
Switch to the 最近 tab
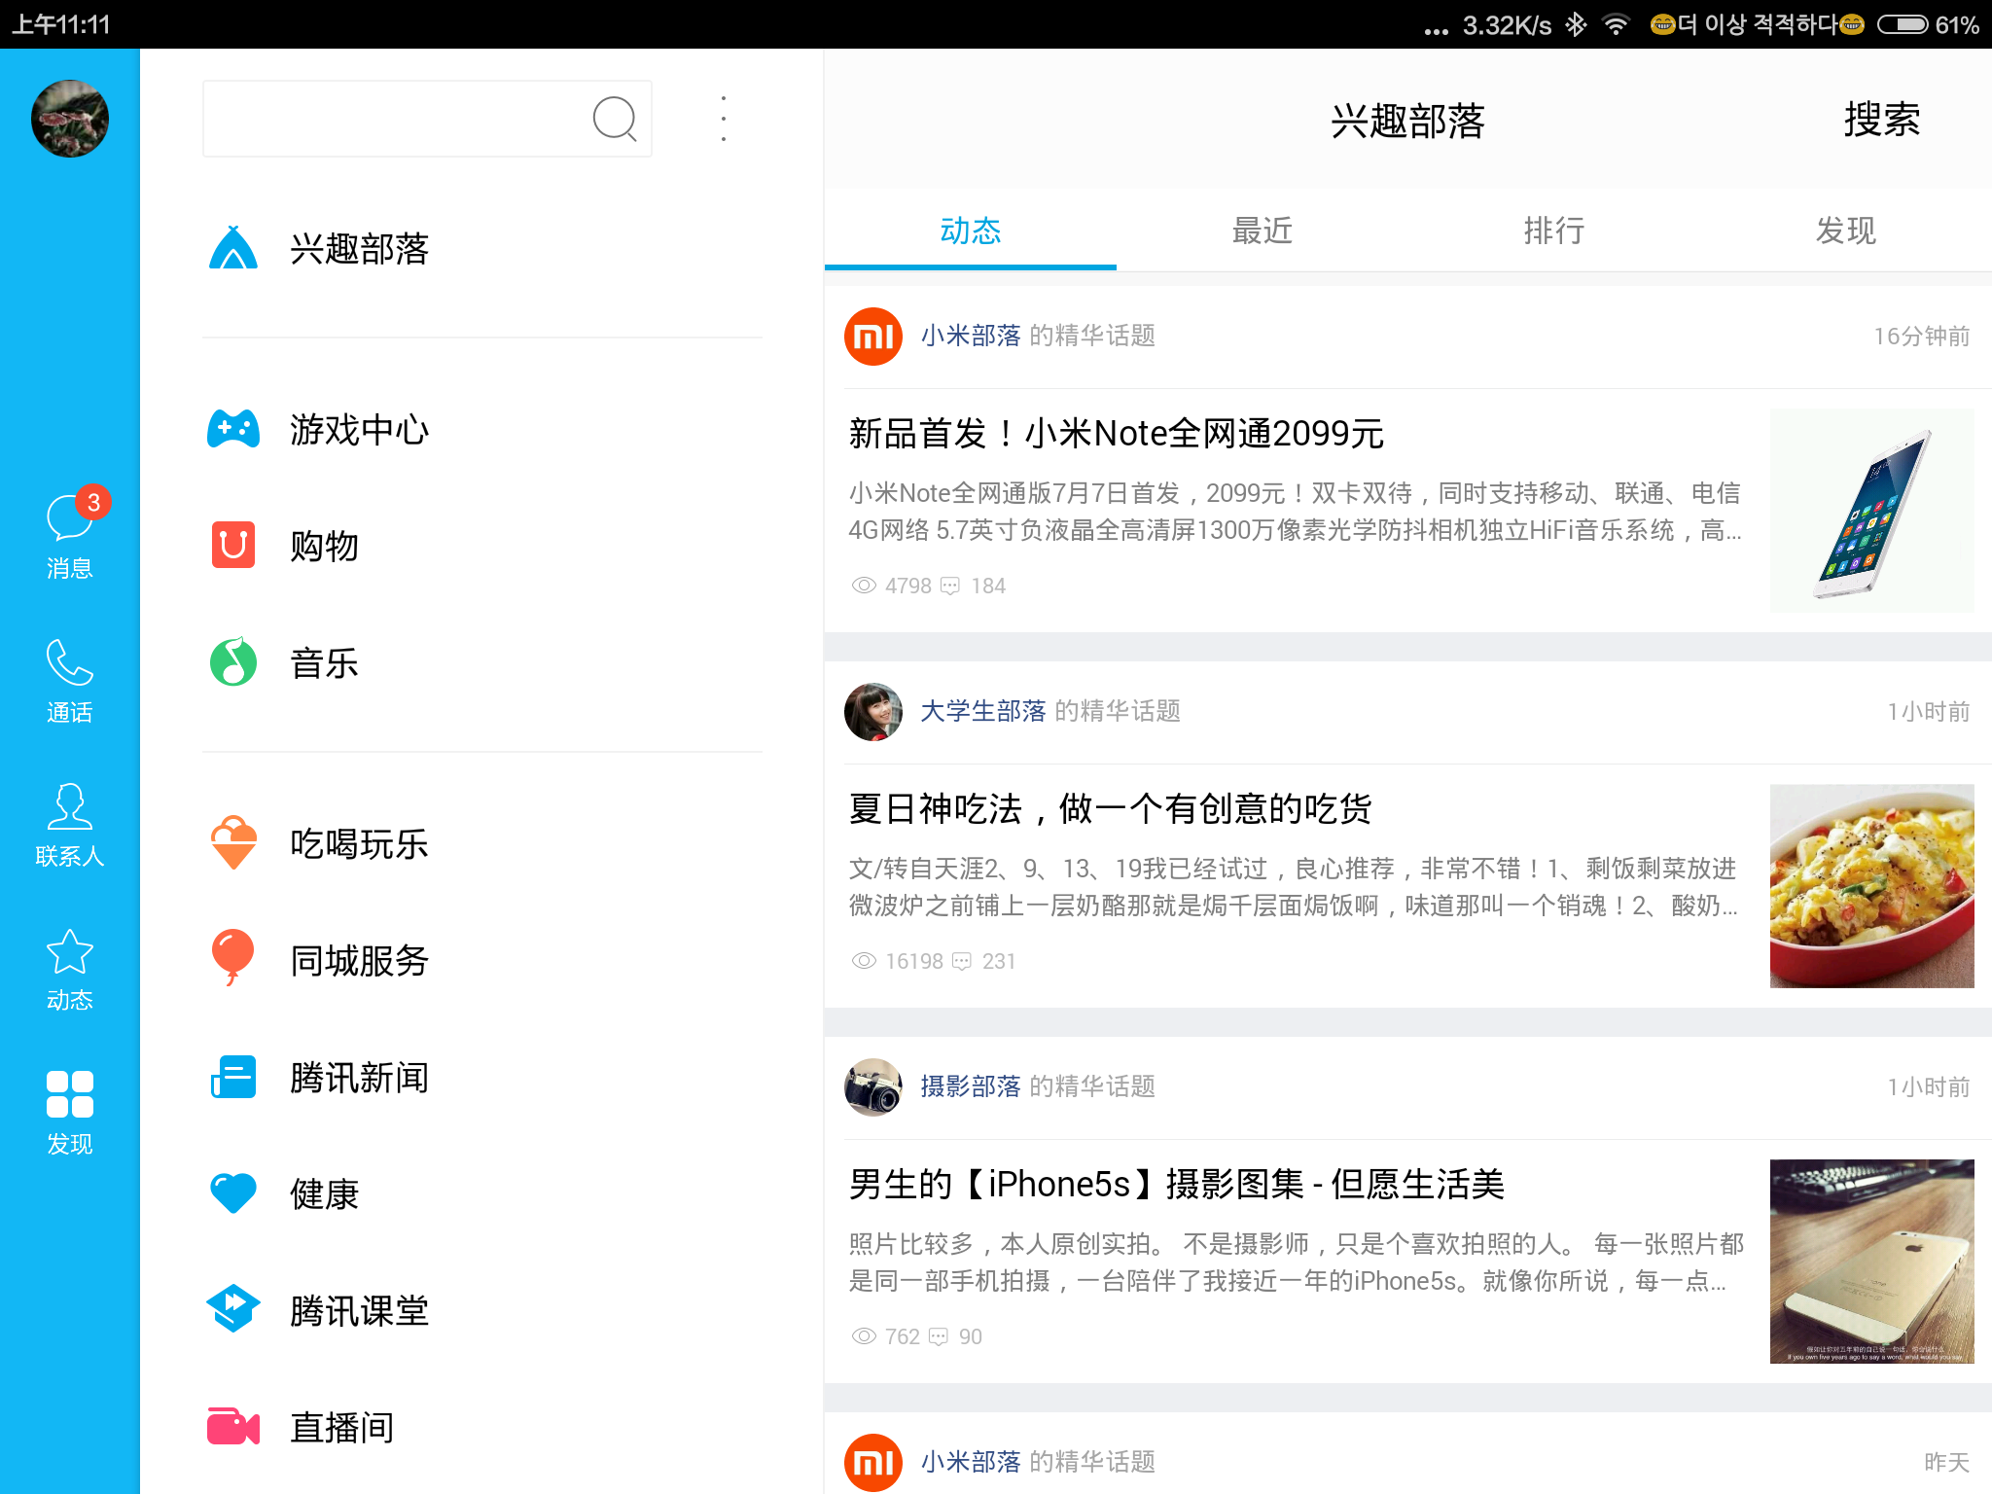click(1263, 231)
